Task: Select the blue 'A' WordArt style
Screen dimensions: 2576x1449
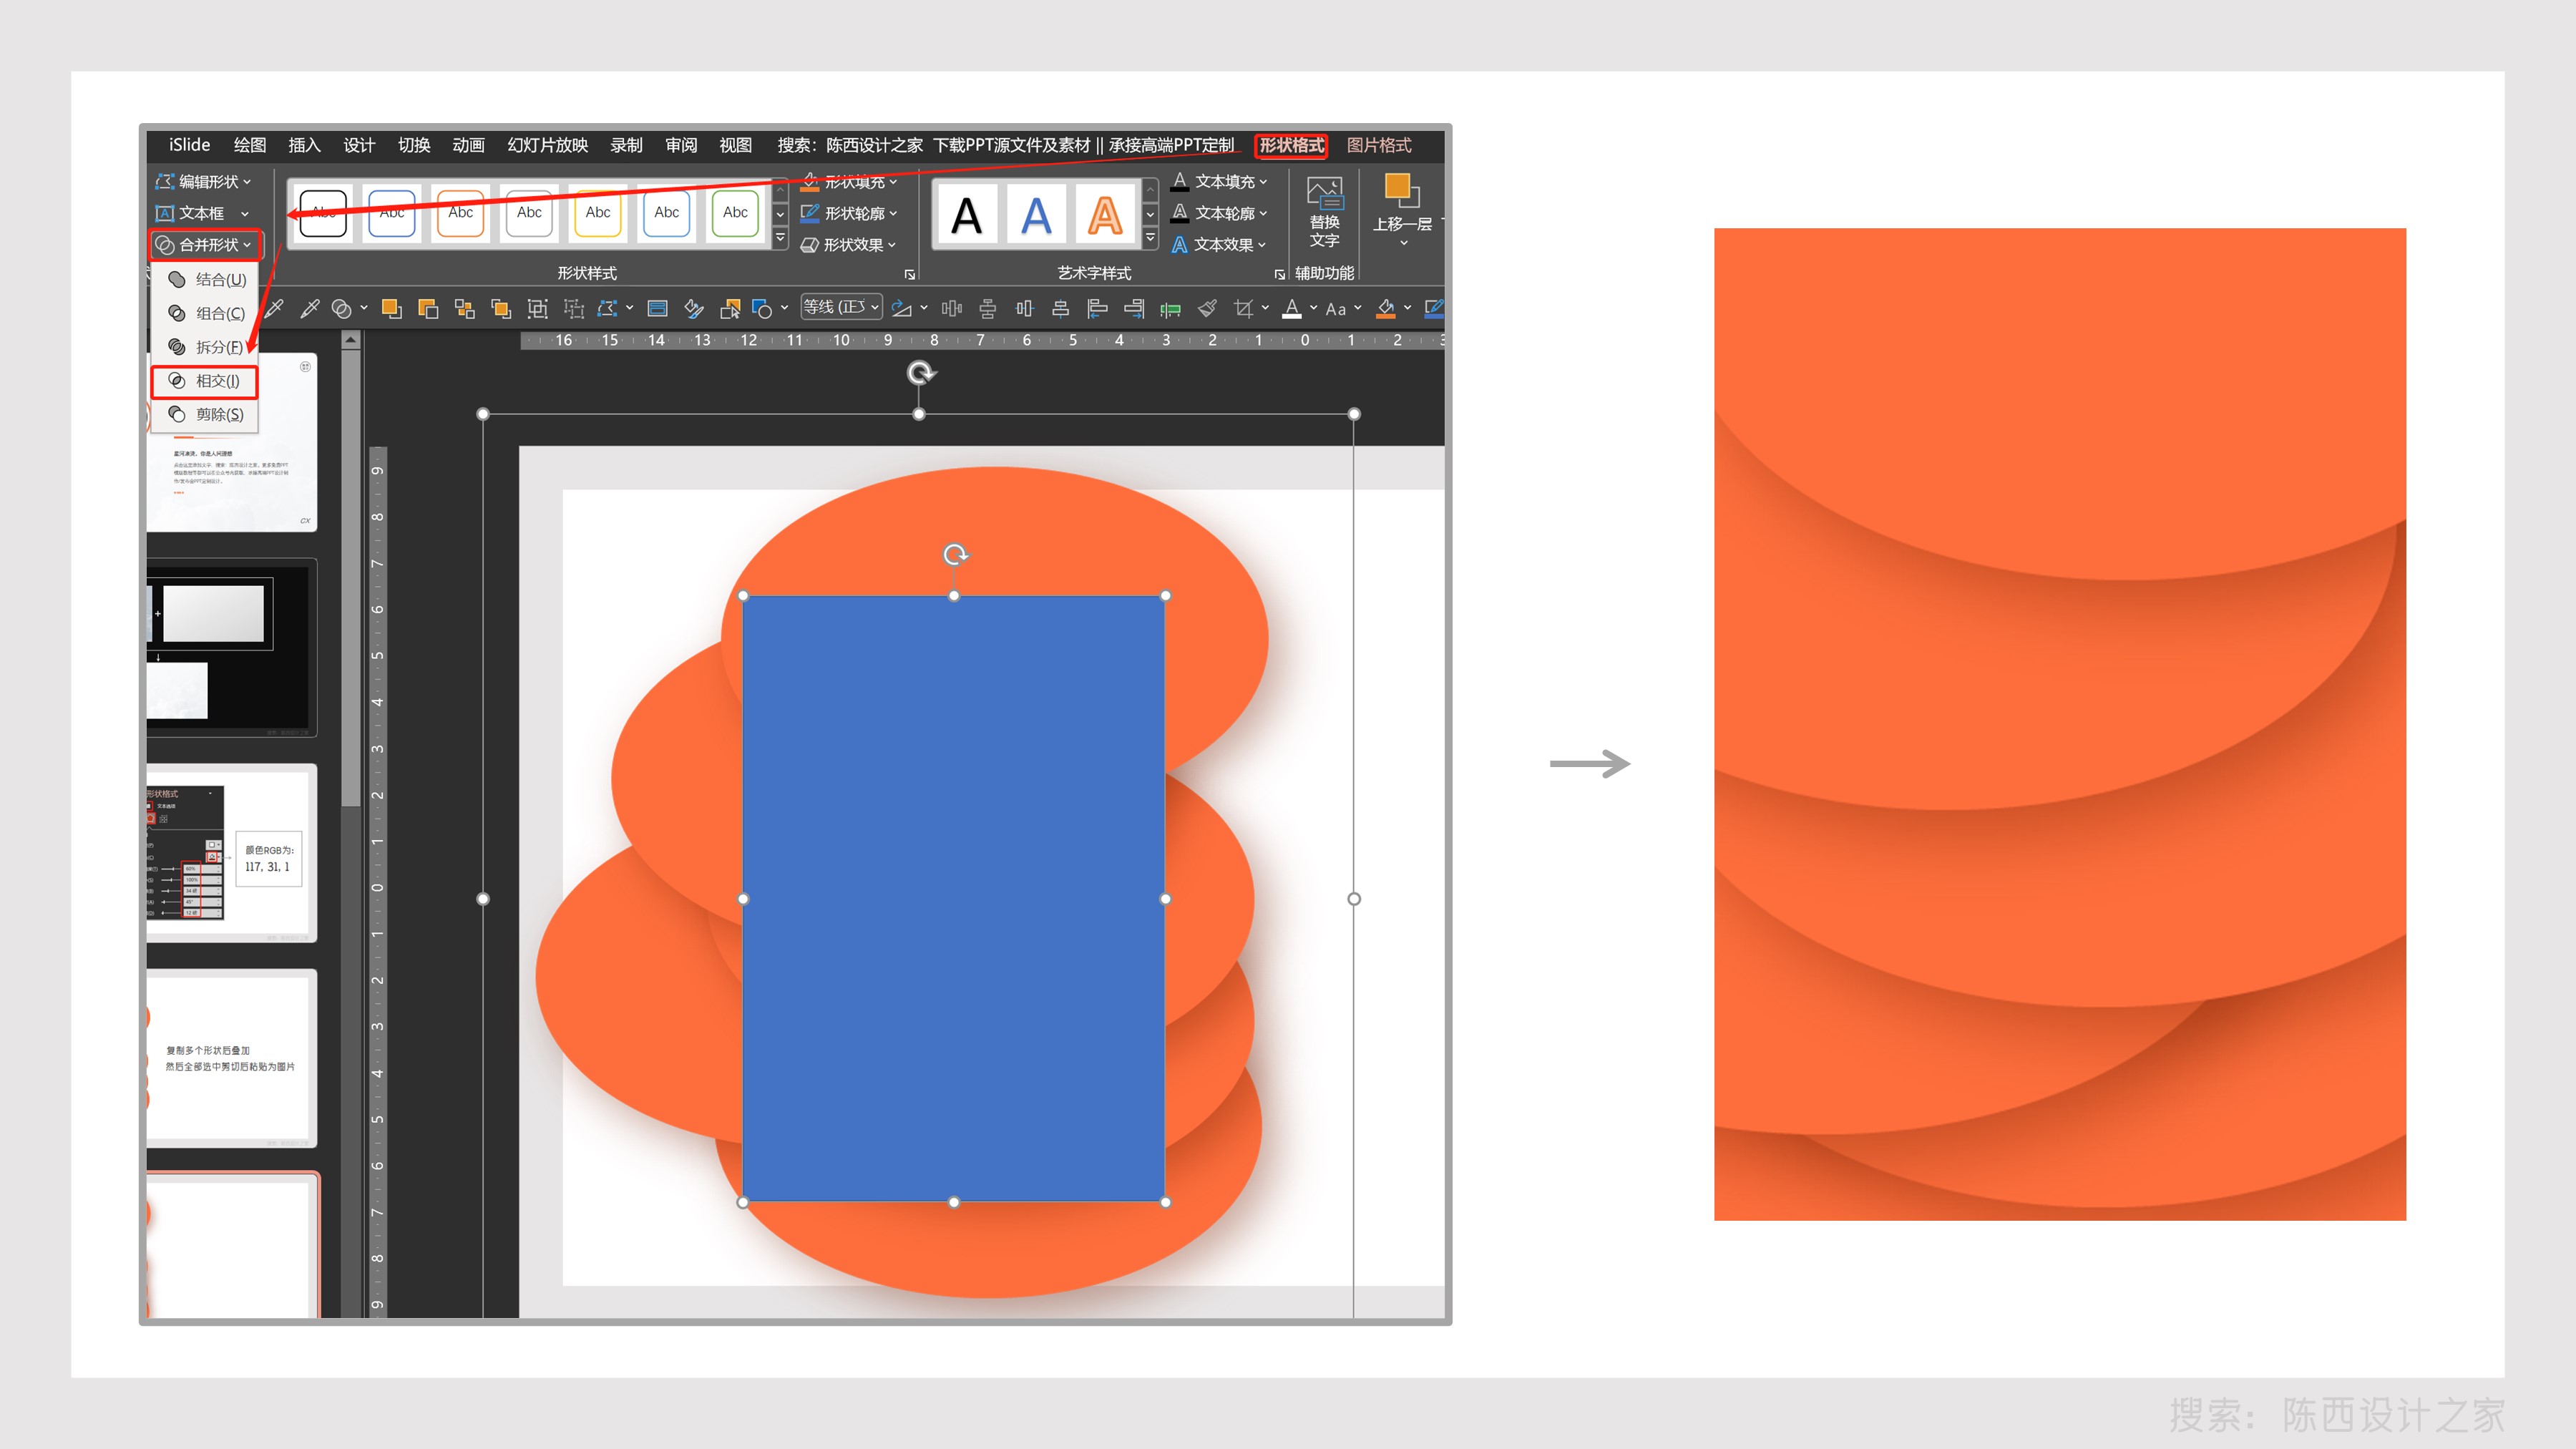Action: click(1036, 215)
